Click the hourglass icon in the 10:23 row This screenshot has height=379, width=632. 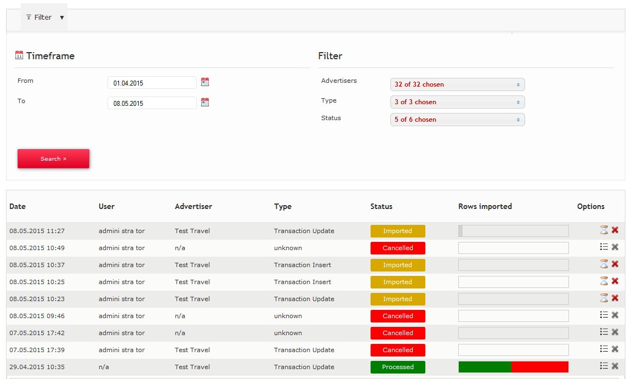click(x=604, y=298)
